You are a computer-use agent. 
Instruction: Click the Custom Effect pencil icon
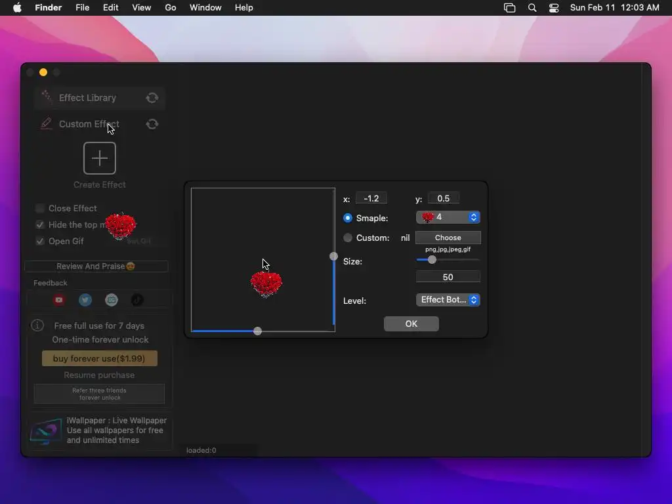[47, 123]
